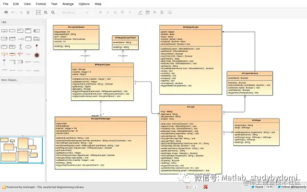Toggle Italic formatting
Viewport: 307px width, 192px height.
pos(107,12)
